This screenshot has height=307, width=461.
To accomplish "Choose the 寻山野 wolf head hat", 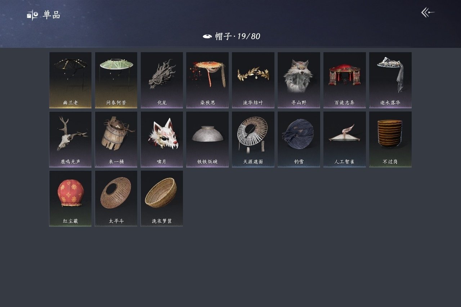I will coord(299,80).
